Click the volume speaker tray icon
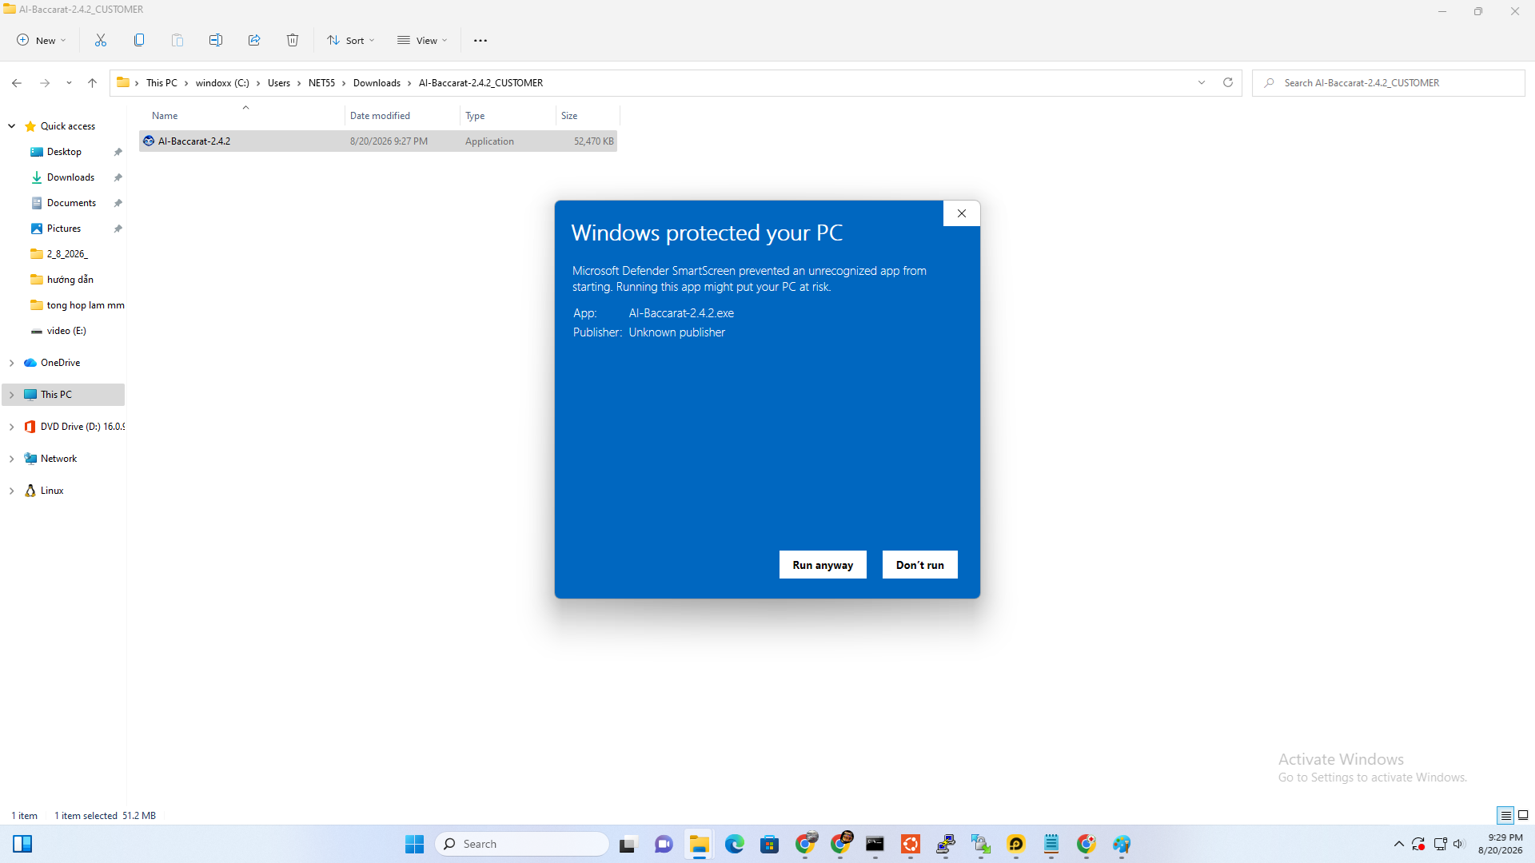The width and height of the screenshot is (1535, 863). point(1458,844)
